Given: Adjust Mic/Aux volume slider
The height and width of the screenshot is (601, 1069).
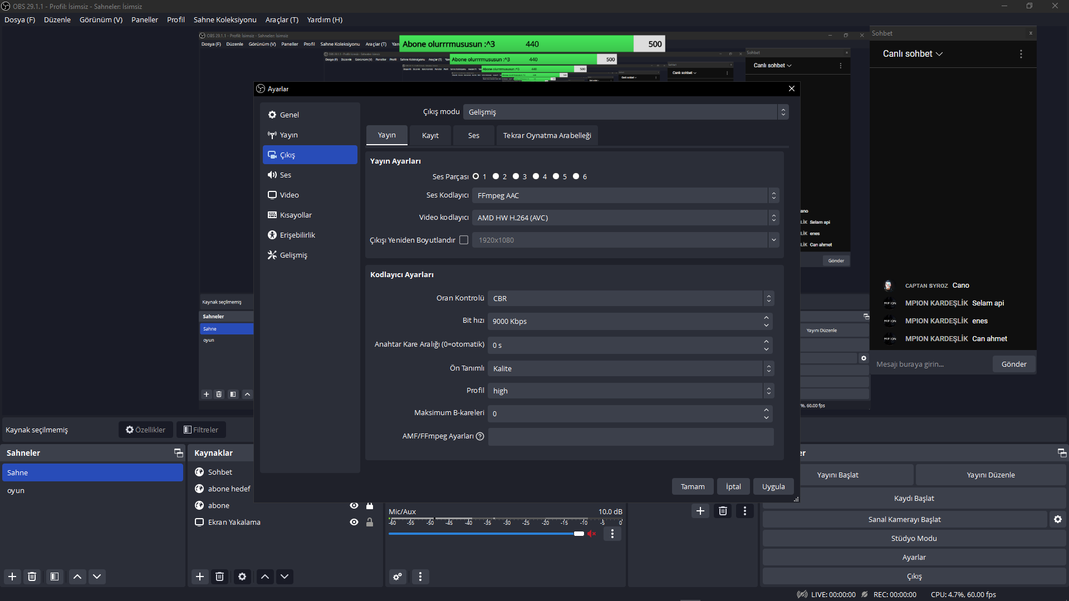Looking at the screenshot, I should [579, 534].
